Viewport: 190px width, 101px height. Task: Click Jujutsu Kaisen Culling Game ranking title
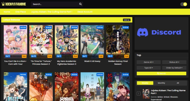[168, 92]
